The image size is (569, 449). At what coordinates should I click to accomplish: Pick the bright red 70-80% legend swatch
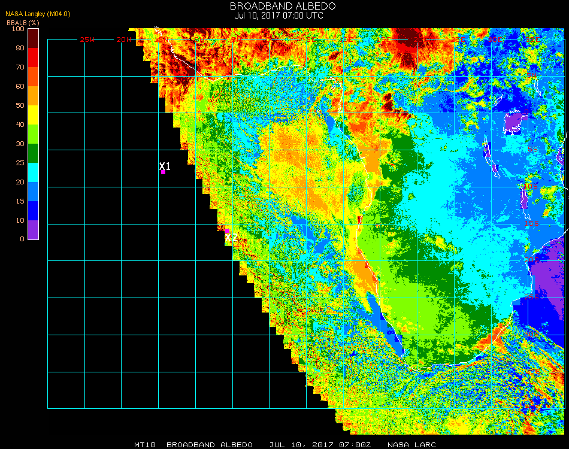click(x=34, y=57)
